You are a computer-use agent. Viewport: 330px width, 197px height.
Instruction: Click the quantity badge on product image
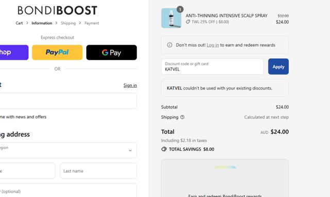[180, 9]
